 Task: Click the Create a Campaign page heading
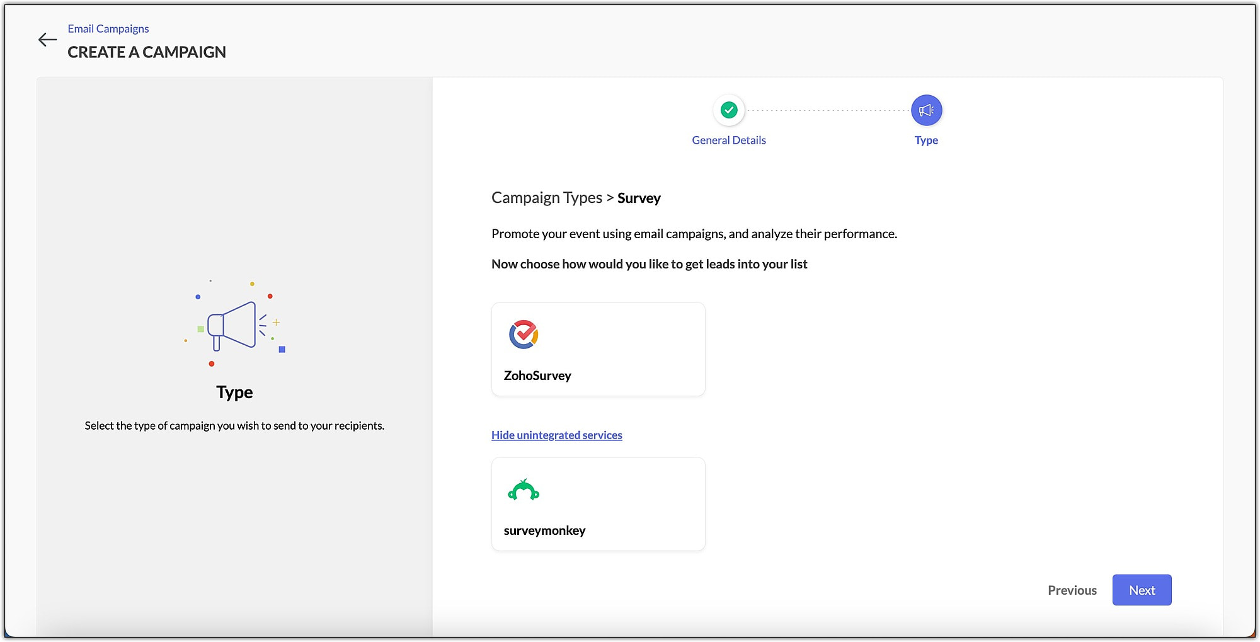(x=147, y=52)
